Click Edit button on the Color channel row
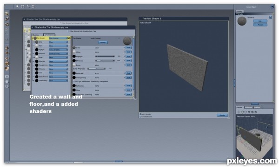The height and width of the screenshot is (167, 279). coord(128,48)
